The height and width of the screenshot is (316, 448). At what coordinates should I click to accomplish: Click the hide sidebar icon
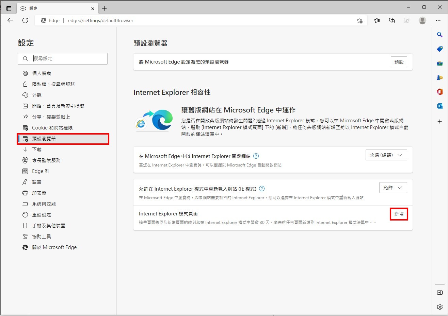[x=440, y=293]
